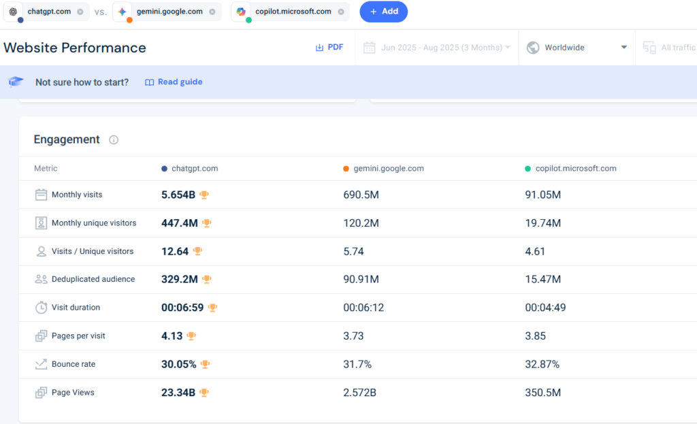Click the Pages per visit icon

point(41,336)
